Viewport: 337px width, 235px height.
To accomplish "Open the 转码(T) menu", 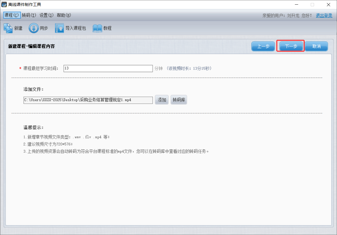I will (x=29, y=15).
